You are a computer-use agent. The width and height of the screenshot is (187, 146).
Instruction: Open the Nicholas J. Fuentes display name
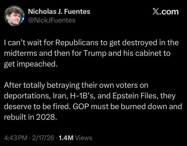point(59,12)
